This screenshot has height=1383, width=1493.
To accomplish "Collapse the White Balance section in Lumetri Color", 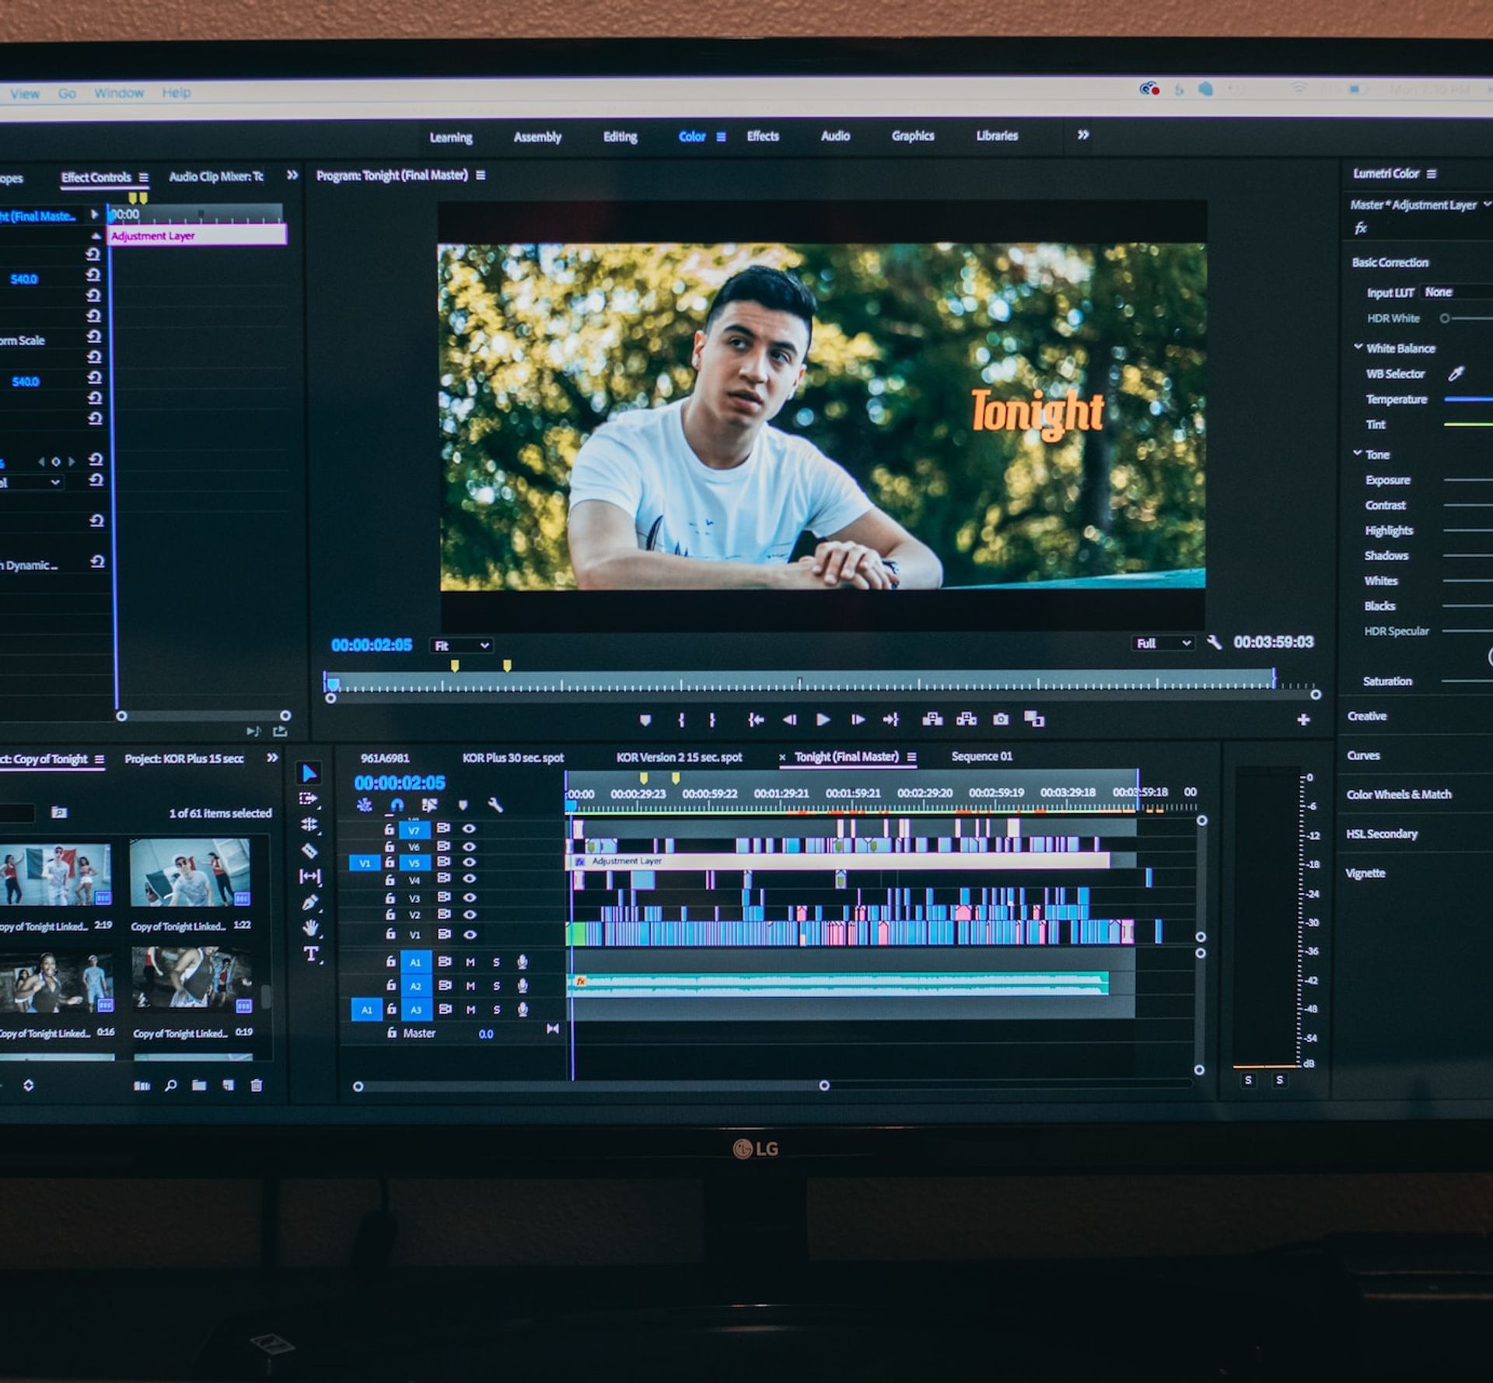I will [x=1358, y=348].
